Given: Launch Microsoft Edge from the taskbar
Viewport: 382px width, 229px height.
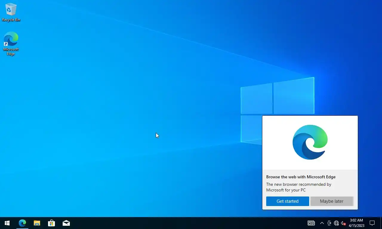Looking at the screenshot, I should point(22,223).
